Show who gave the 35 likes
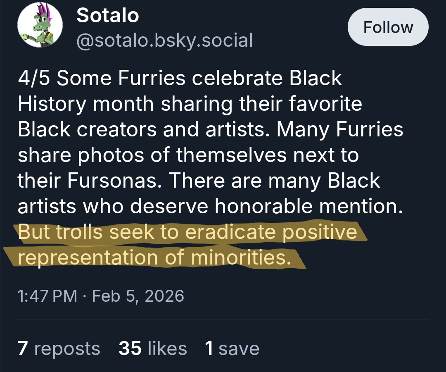 click(152, 348)
